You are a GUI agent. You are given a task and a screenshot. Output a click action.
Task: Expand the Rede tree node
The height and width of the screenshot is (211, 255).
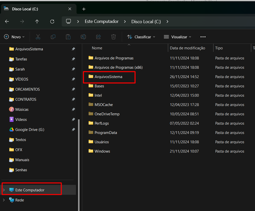coord(4,200)
